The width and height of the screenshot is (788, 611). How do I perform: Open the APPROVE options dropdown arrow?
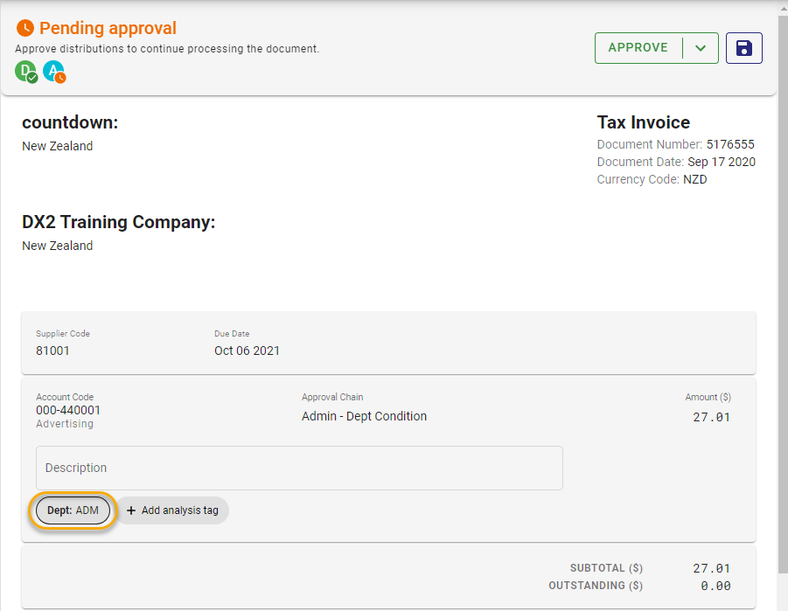pos(701,47)
